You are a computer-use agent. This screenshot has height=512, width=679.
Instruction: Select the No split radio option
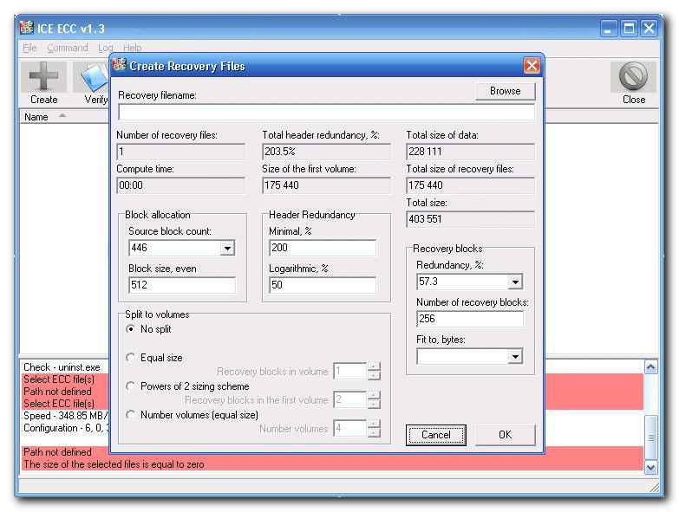[x=130, y=329]
